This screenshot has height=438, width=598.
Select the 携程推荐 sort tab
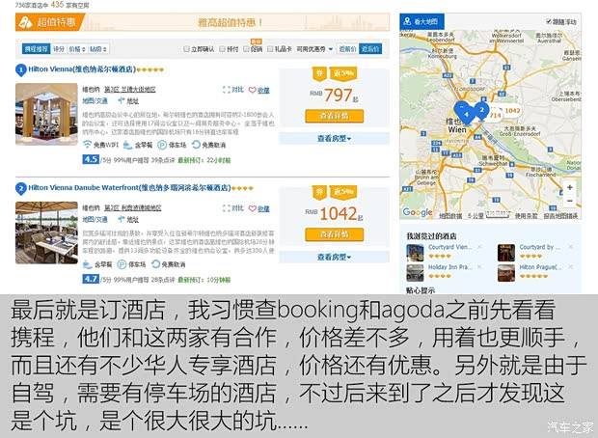coord(37,49)
